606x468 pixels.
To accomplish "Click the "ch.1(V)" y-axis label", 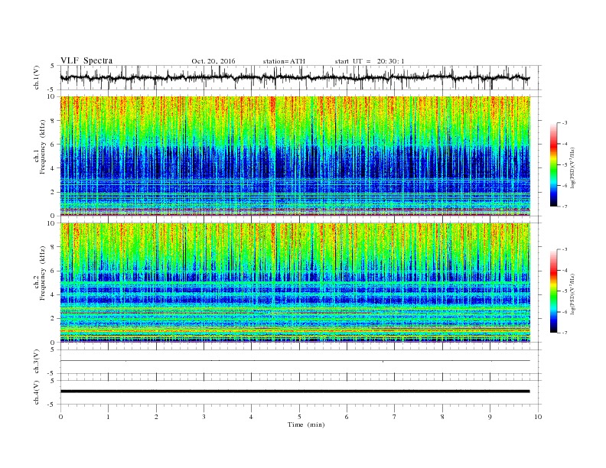I will pos(37,77).
